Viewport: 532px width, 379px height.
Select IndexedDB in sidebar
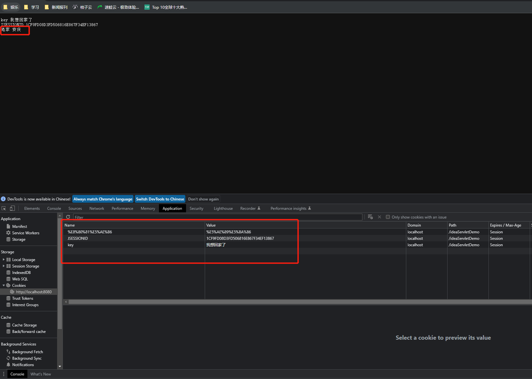click(21, 273)
